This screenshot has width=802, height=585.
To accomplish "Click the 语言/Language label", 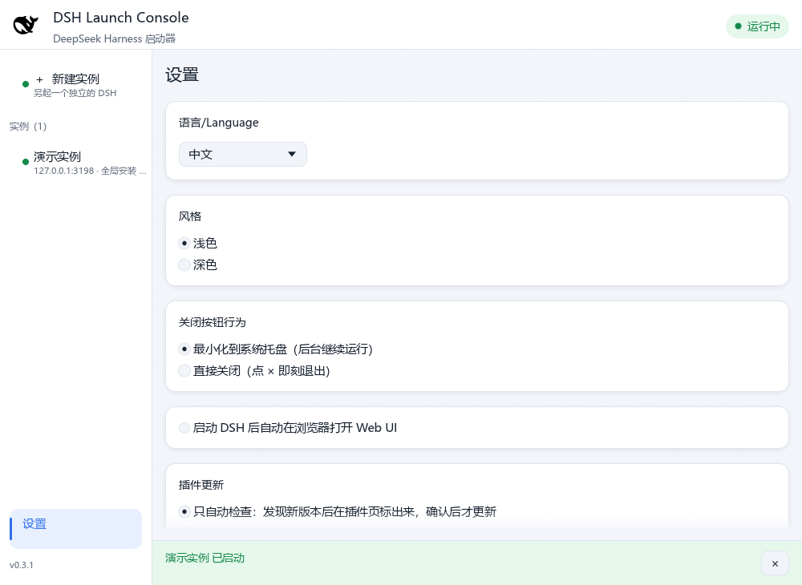I will tap(218, 123).
